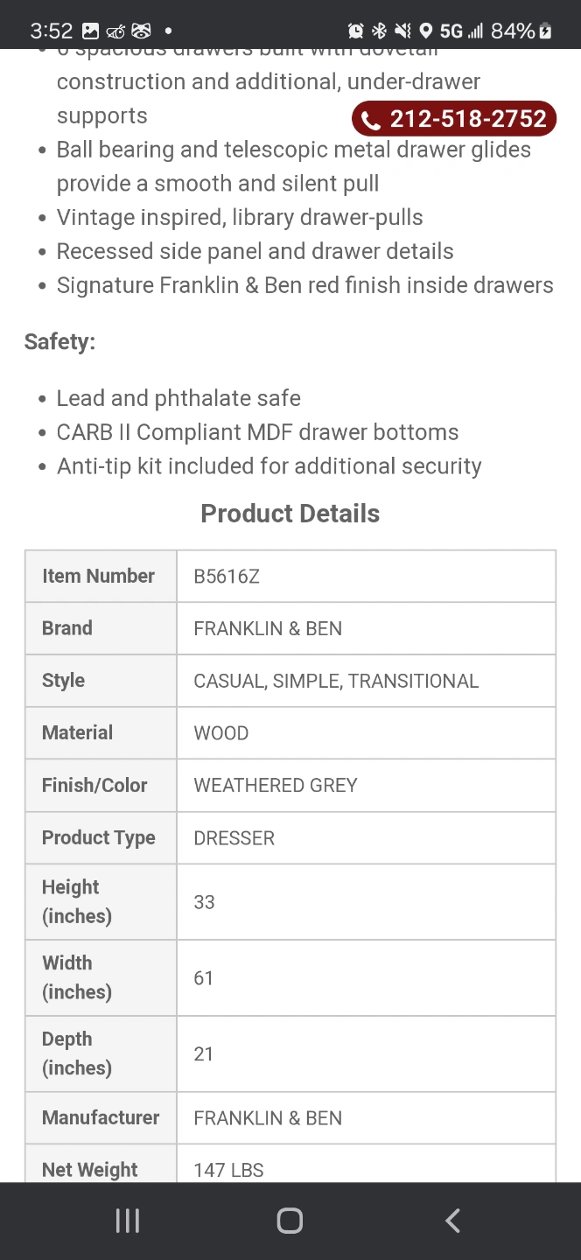This screenshot has width=581, height=1260.
Task: Tap the 147 LBS net weight value
Action: tap(228, 1170)
